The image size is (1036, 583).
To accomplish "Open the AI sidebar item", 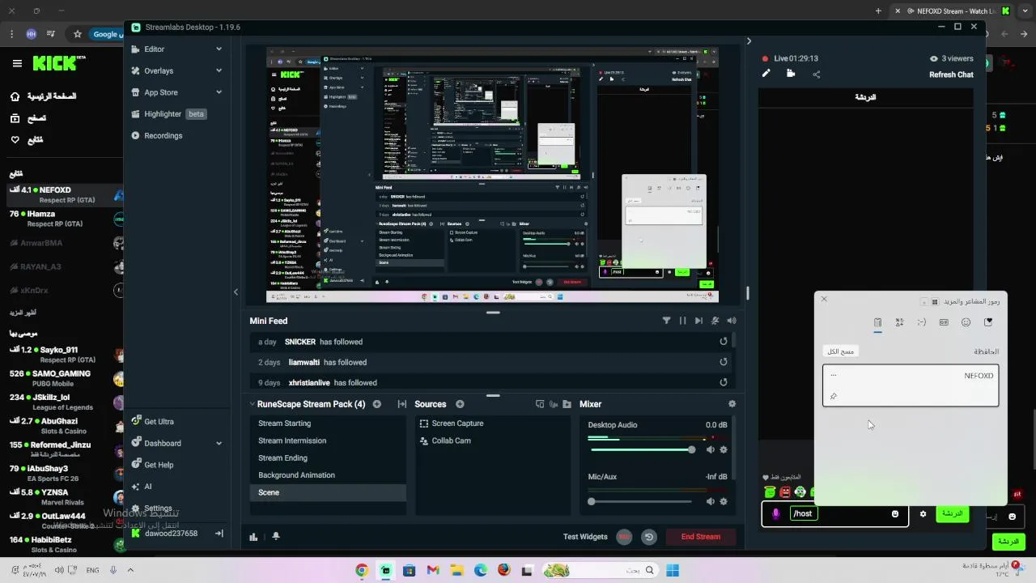I will coord(147,487).
